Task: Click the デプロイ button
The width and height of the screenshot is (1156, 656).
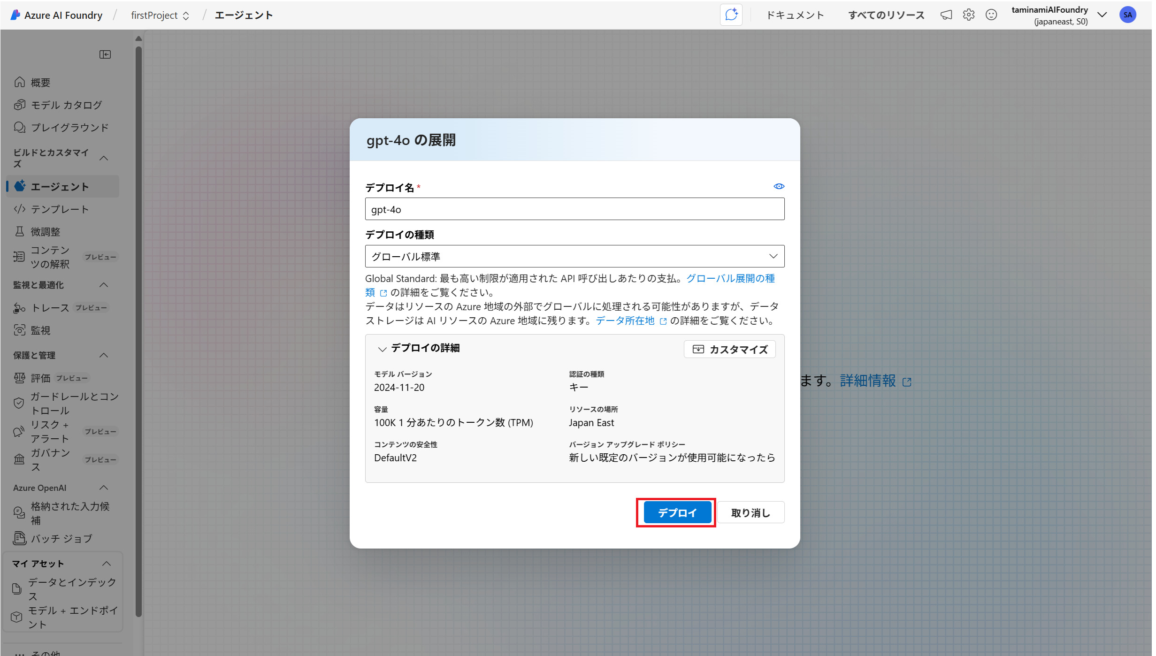Action: [677, 512]
